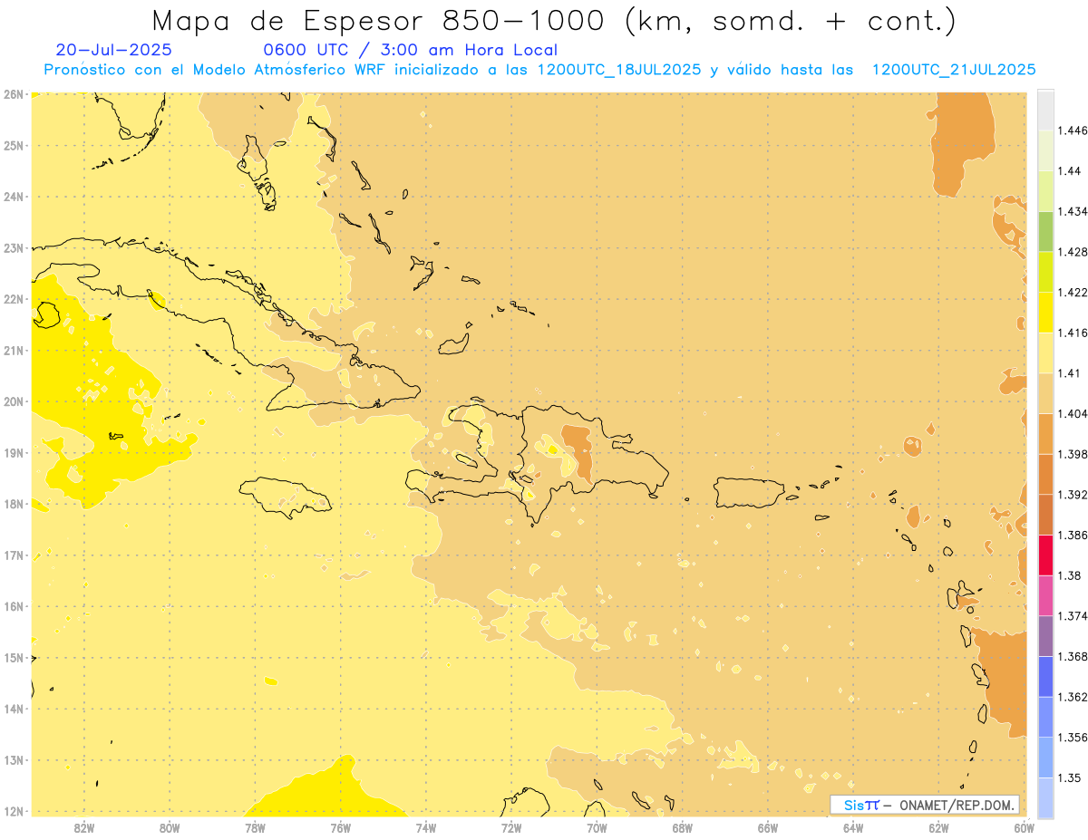Image resolution: width=1088 pixels, height=840 pixels.
Task: Click the 1.392 colorbar value
Action: click(x=1073, y=495)
